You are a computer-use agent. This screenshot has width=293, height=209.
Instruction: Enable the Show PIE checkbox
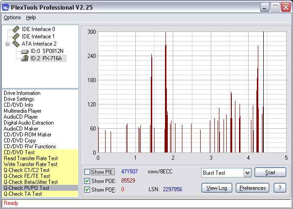(x=87, y=172)
